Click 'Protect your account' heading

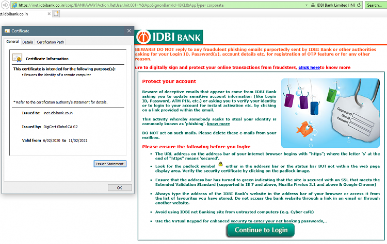click(169, 81)
